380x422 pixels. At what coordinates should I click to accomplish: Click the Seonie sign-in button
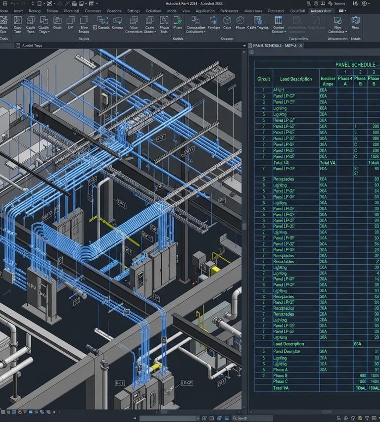click(336, 3)
